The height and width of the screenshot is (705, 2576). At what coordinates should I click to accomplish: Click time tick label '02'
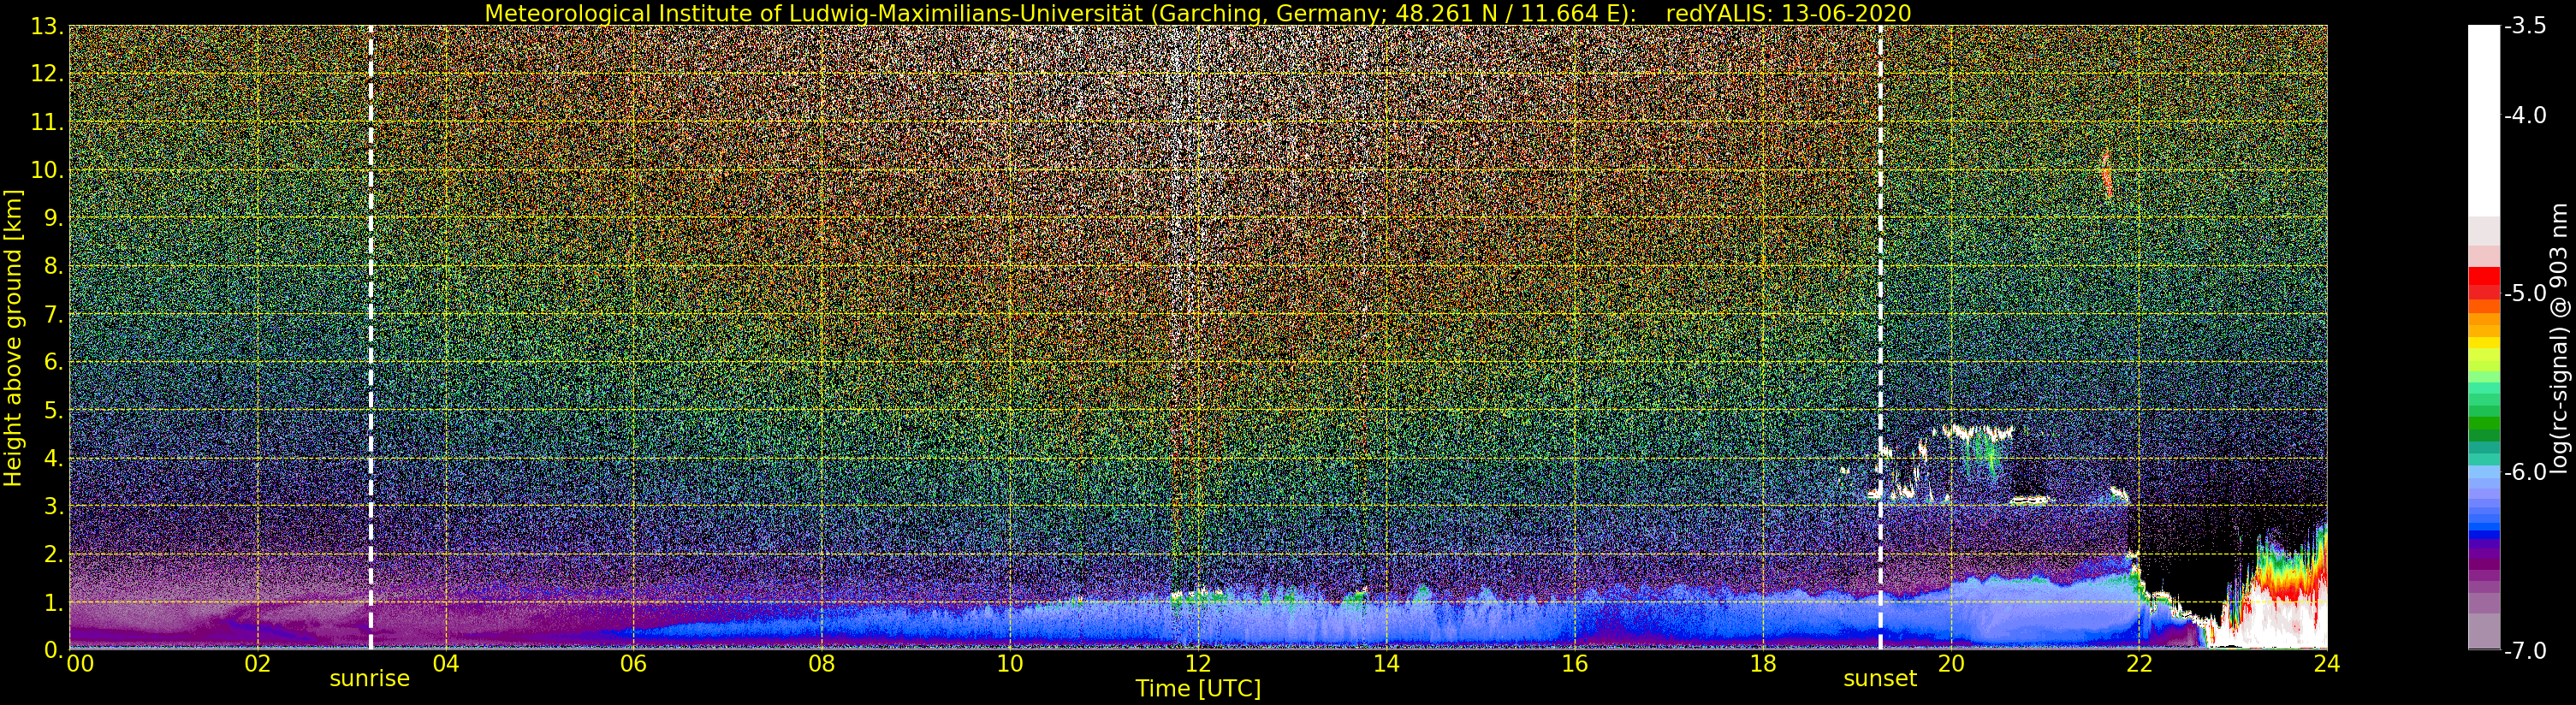coord(257,663)
